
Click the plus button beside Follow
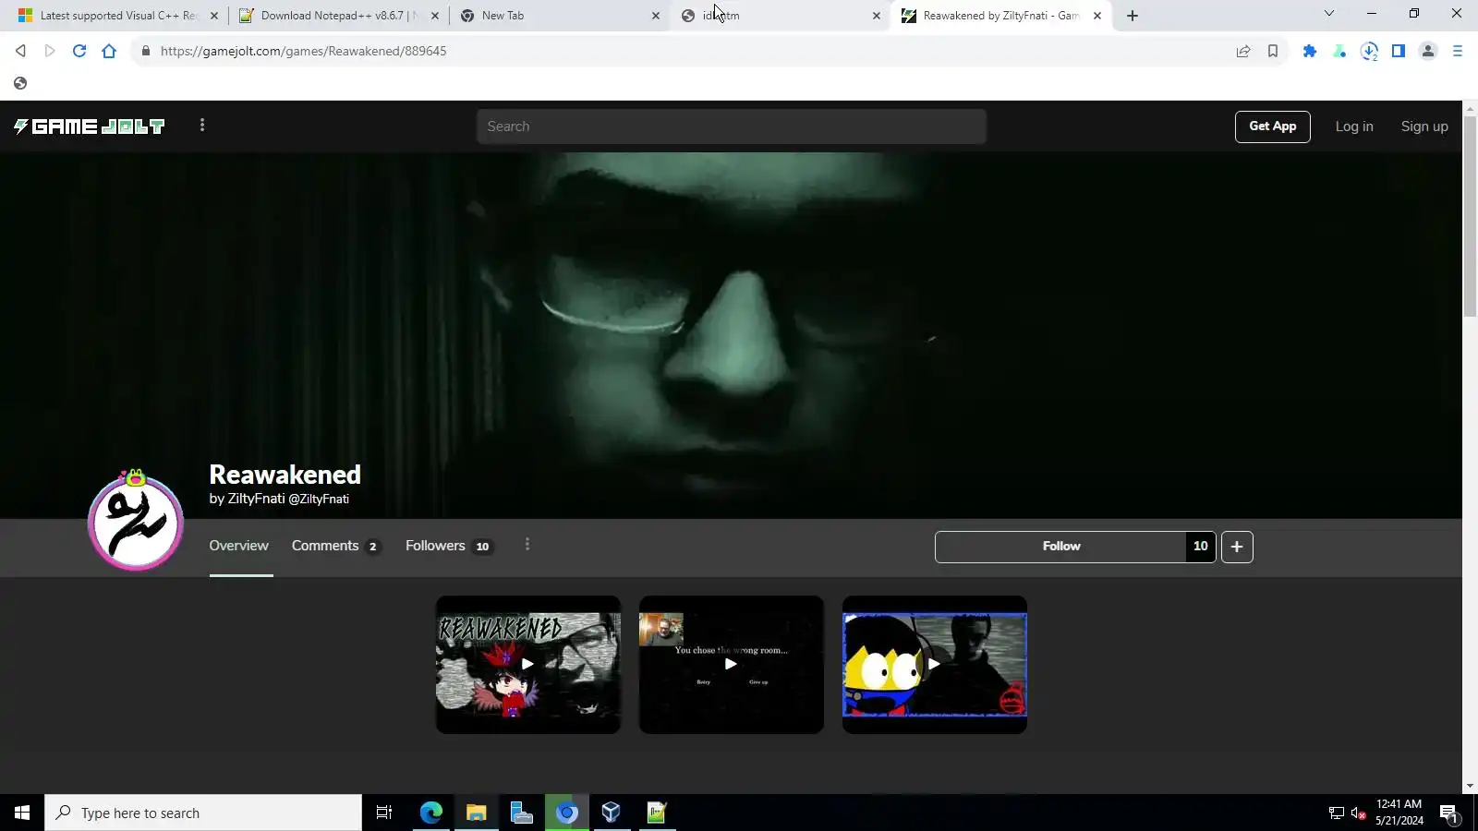pyautogui.click(x=1237, y=547)
